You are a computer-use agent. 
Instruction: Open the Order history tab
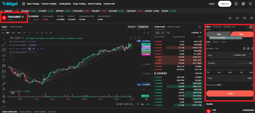[x=25, y=112]
